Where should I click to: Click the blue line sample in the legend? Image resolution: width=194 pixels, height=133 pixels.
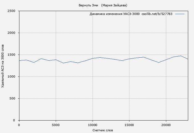180,14
